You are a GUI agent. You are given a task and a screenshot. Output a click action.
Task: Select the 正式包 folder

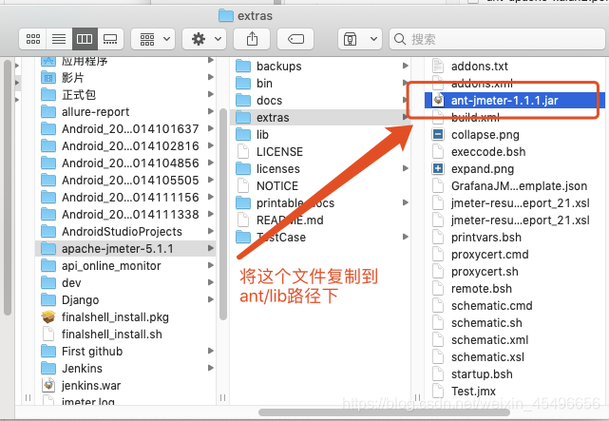point(125,94)
